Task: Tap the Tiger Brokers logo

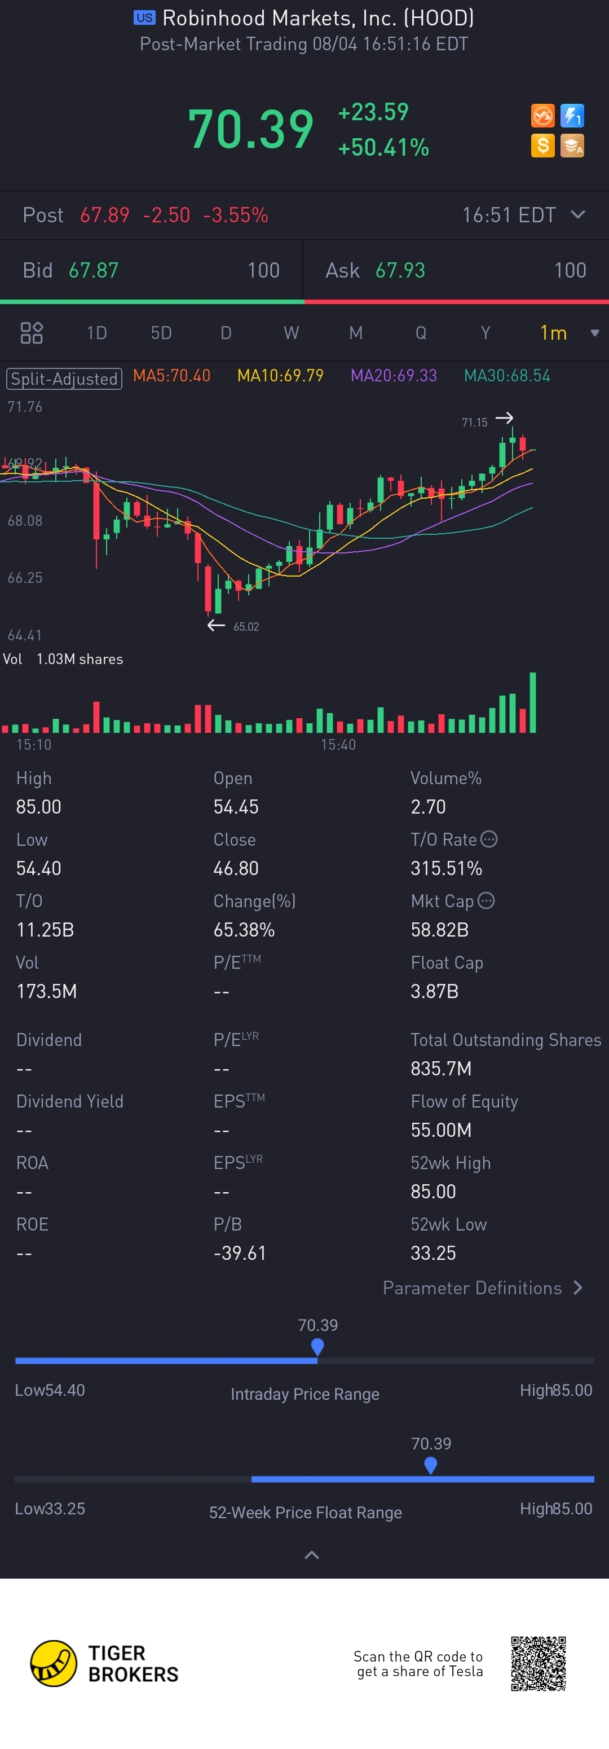Action: coord(104,1663)
